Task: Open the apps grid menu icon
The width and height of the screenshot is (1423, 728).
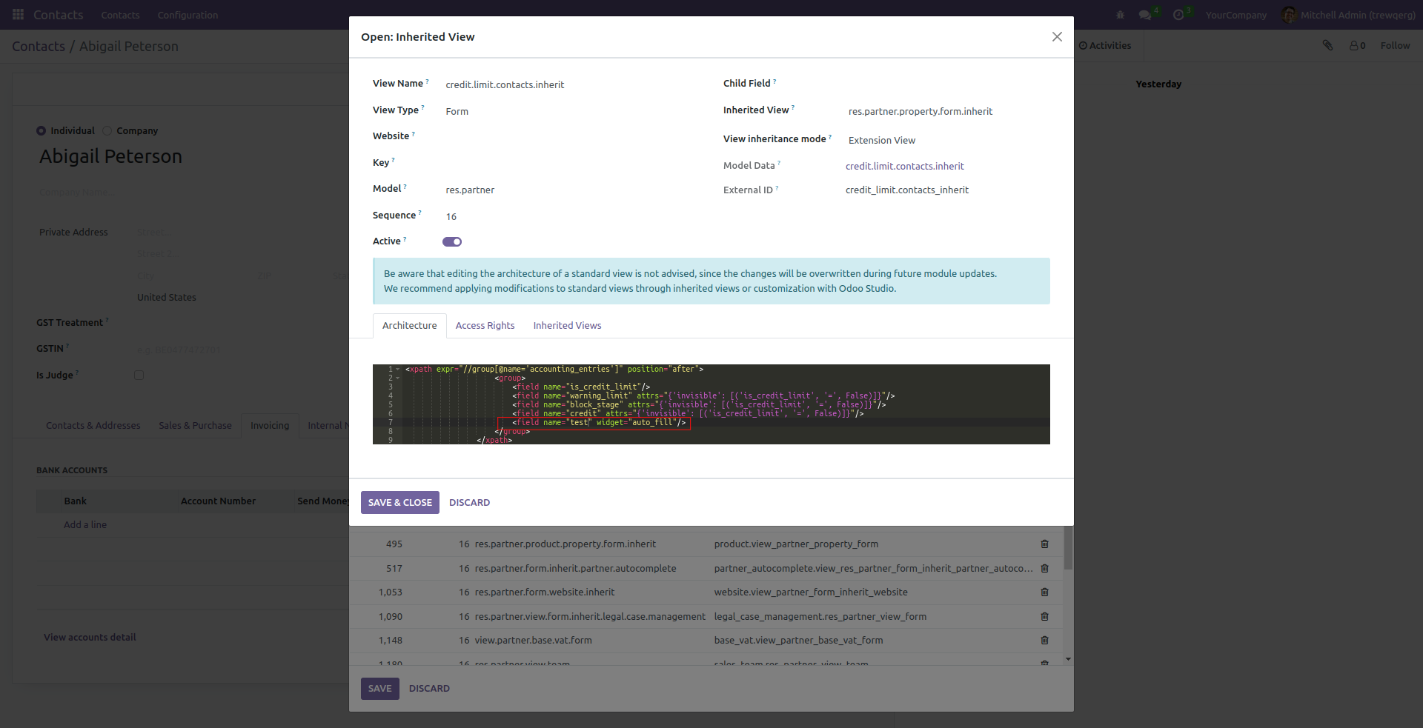Action: [x=19, y=15]
